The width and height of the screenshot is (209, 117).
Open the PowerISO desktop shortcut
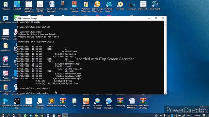[120, 6]
